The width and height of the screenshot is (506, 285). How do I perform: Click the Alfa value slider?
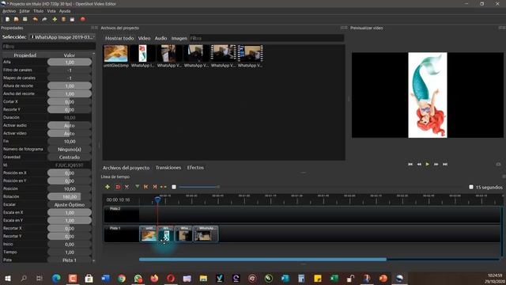[x=70, y=62]
